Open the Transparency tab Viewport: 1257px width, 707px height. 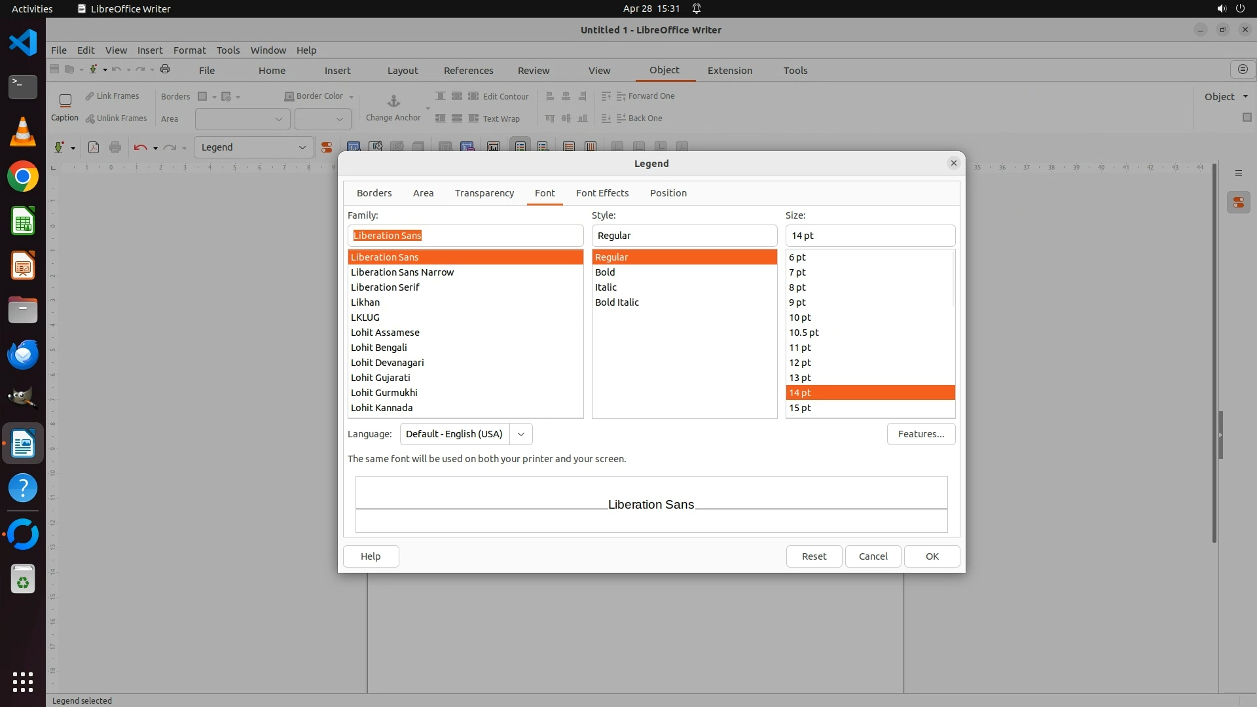484,193
